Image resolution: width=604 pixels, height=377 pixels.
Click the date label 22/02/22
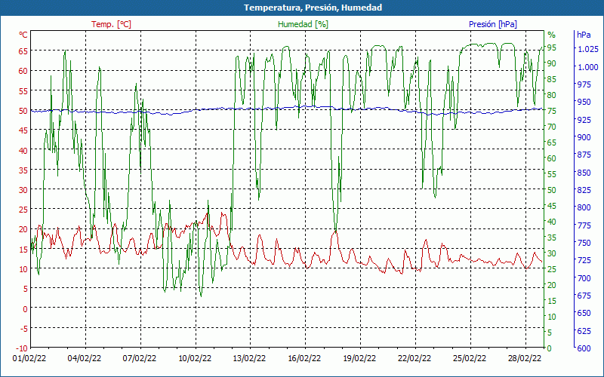coord(414,359)
